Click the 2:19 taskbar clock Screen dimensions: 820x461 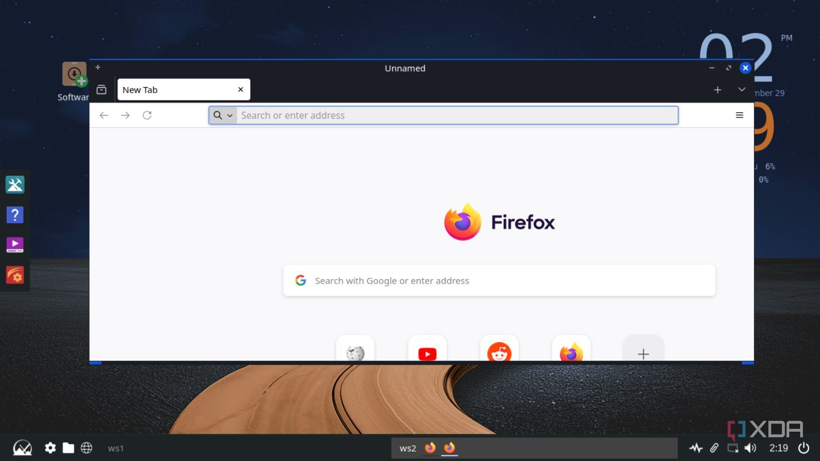[x=778, y=448]
